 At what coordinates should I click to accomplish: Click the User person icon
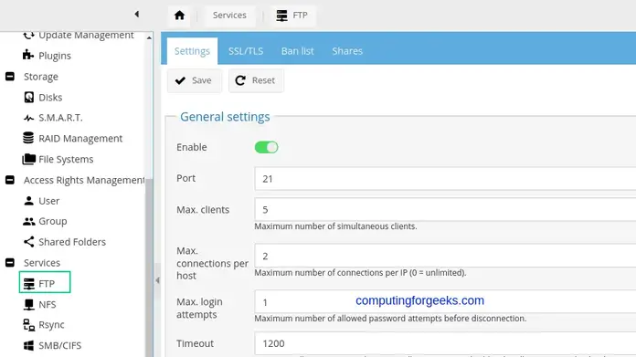28,201
